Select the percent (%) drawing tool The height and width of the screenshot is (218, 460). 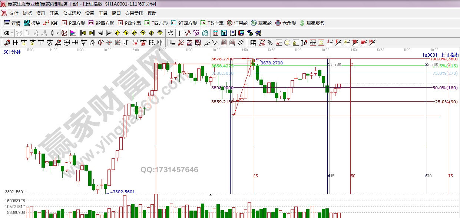270,43
